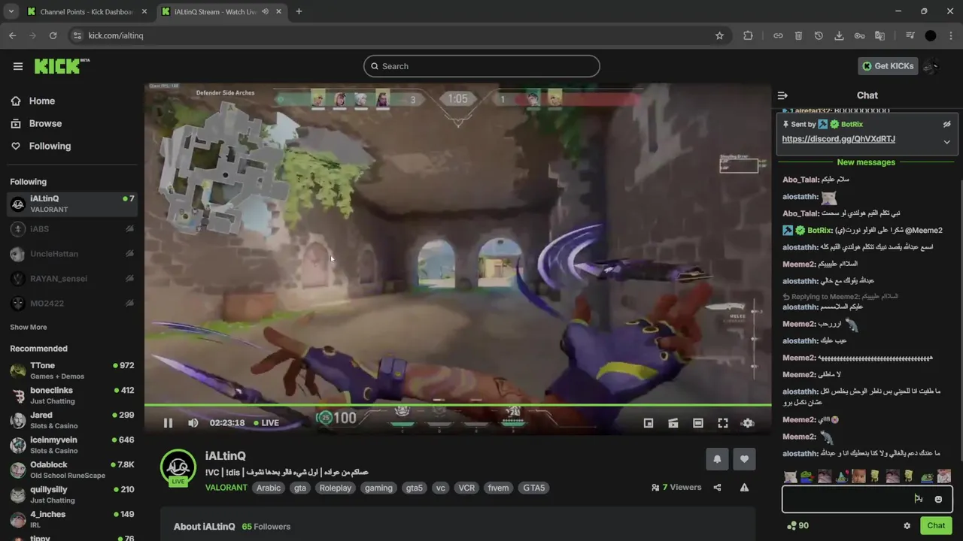
Task: Expand Show More under Following
Action: [x=29, y=328]
